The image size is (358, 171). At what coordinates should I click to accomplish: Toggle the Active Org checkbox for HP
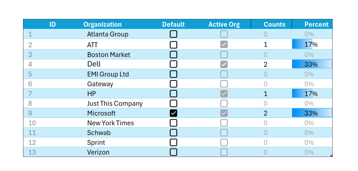click(x=224, y=94)
